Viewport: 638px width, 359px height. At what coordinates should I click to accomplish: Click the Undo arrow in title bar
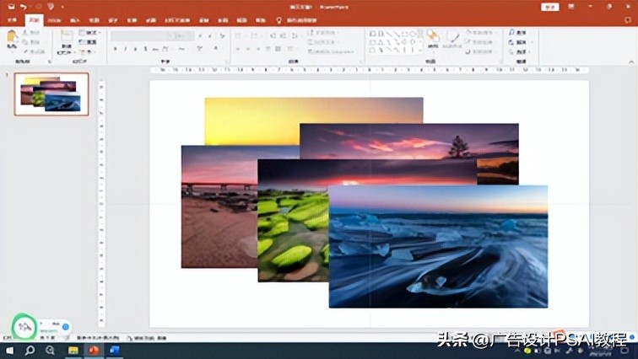(24, 6)
